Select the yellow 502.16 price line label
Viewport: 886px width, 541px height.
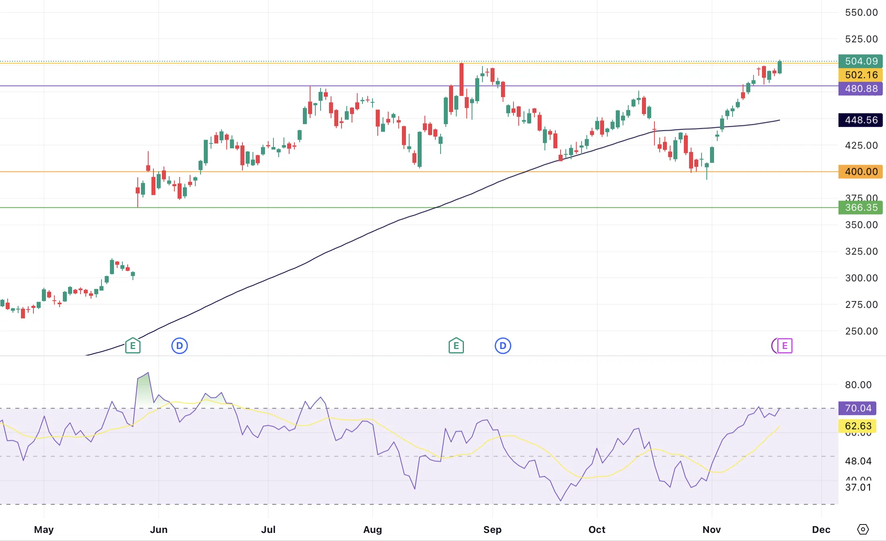pos(861,75)
